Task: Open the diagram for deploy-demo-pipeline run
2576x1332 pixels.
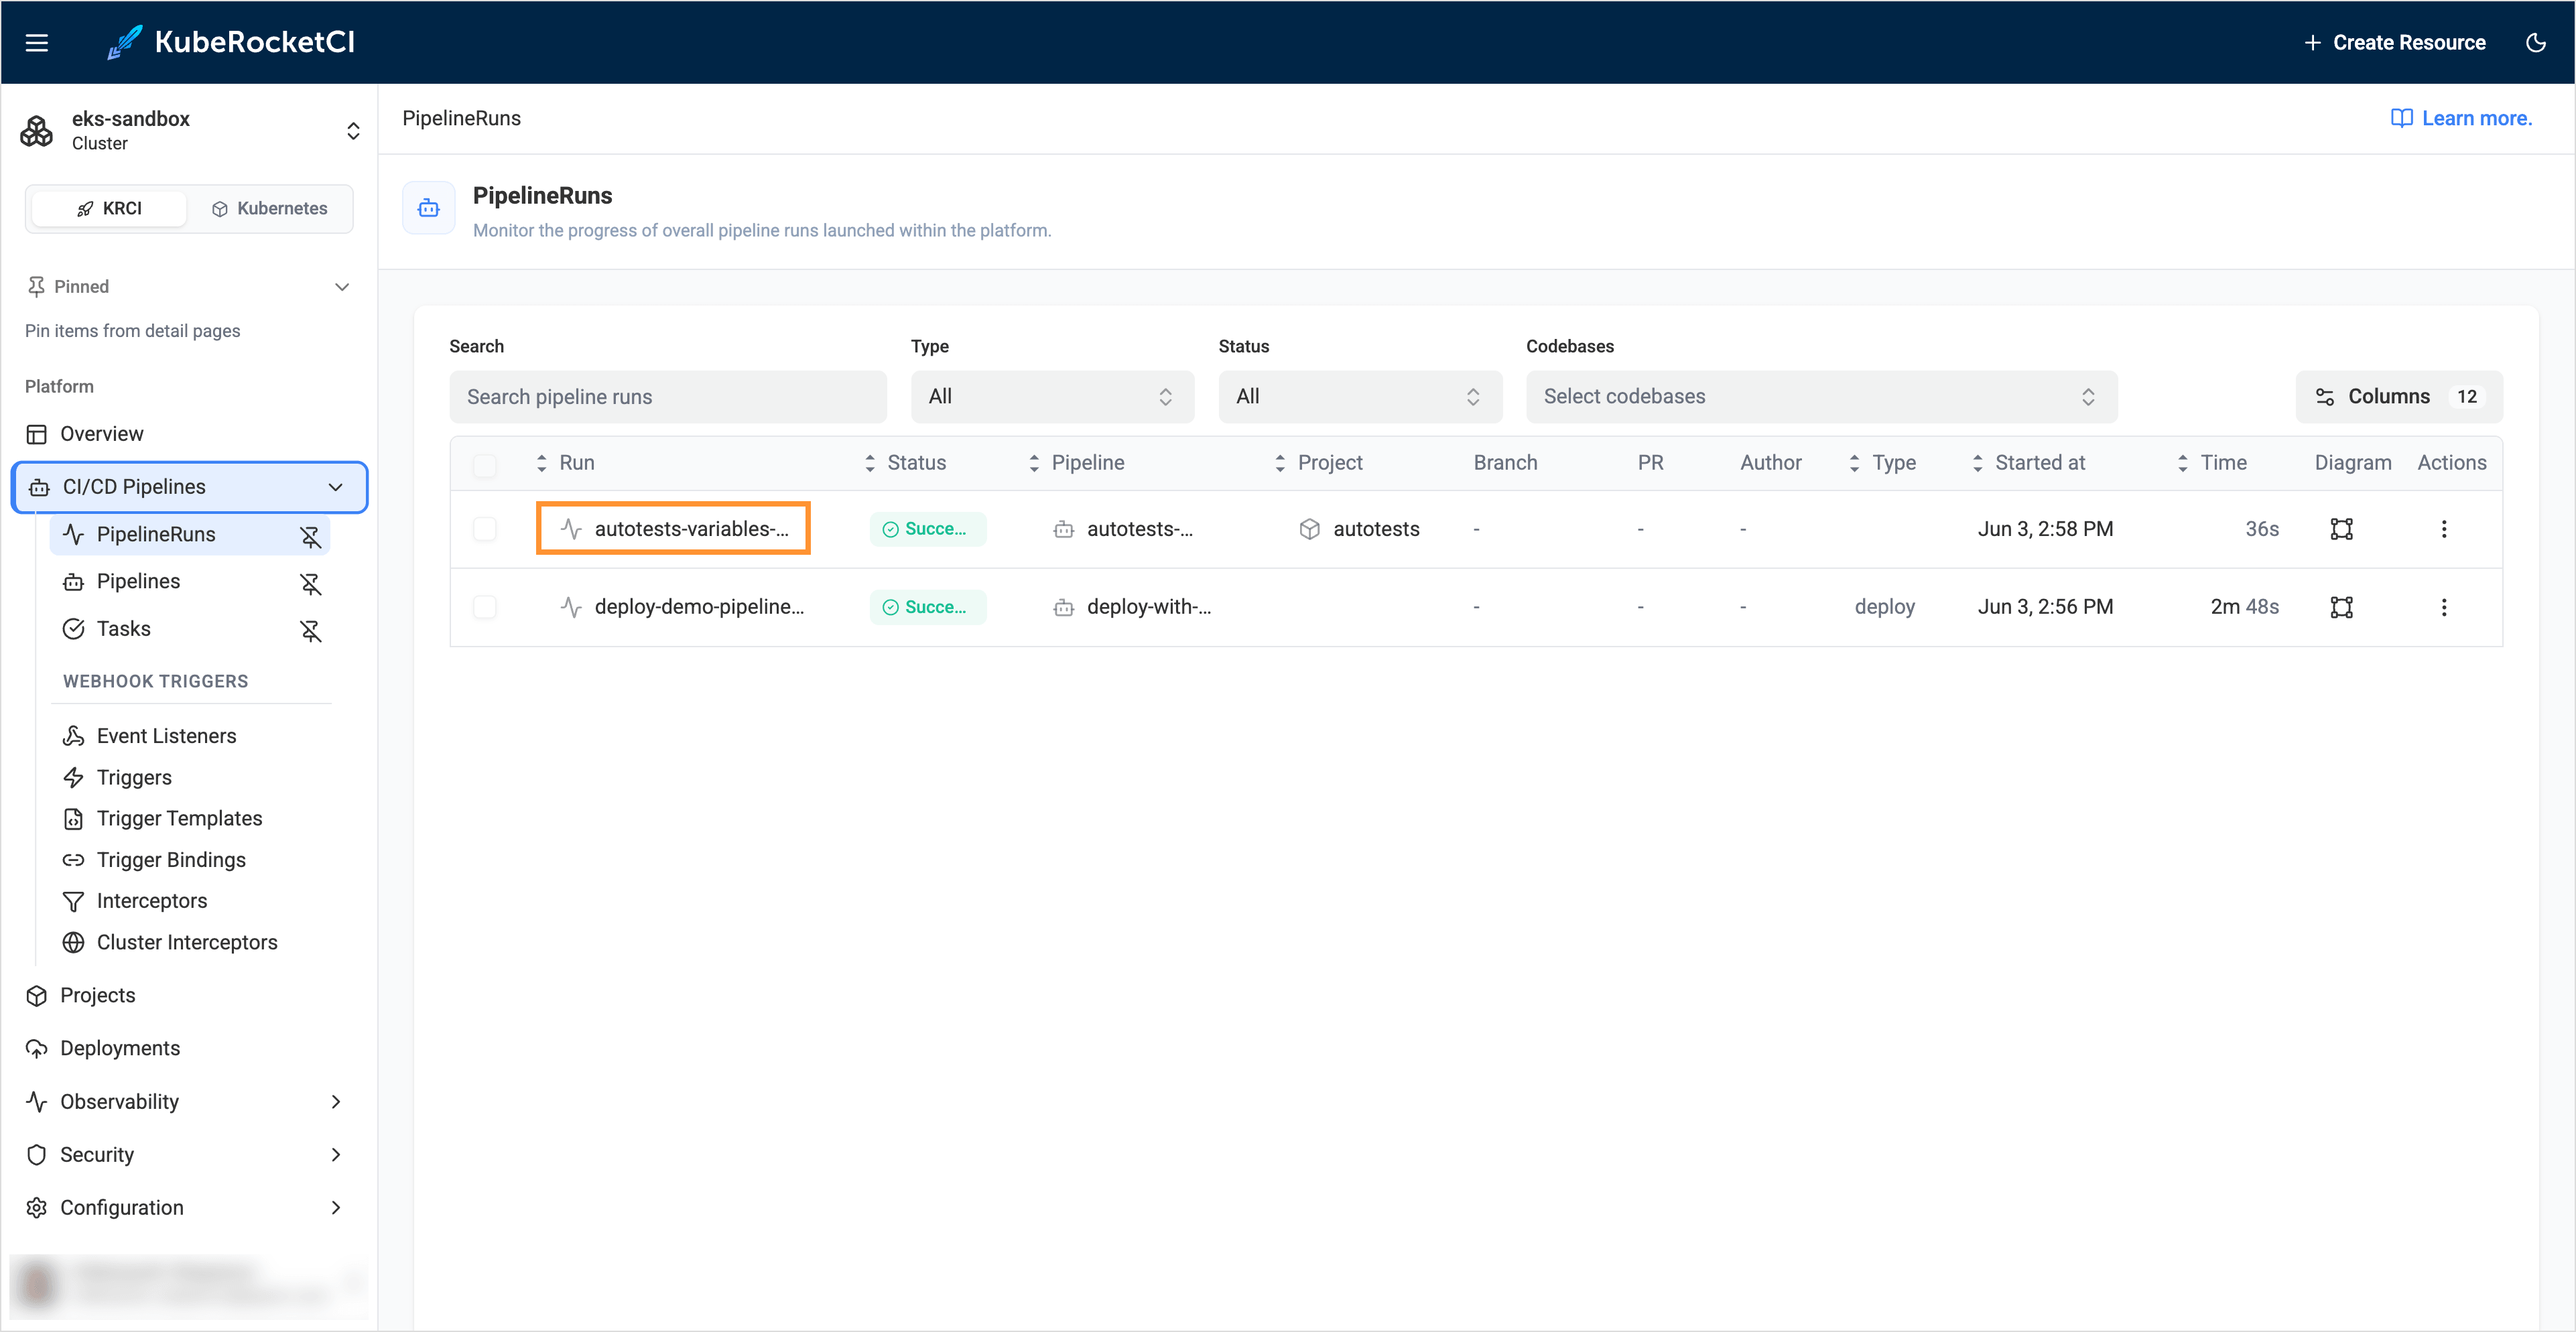Action: 2341,607
